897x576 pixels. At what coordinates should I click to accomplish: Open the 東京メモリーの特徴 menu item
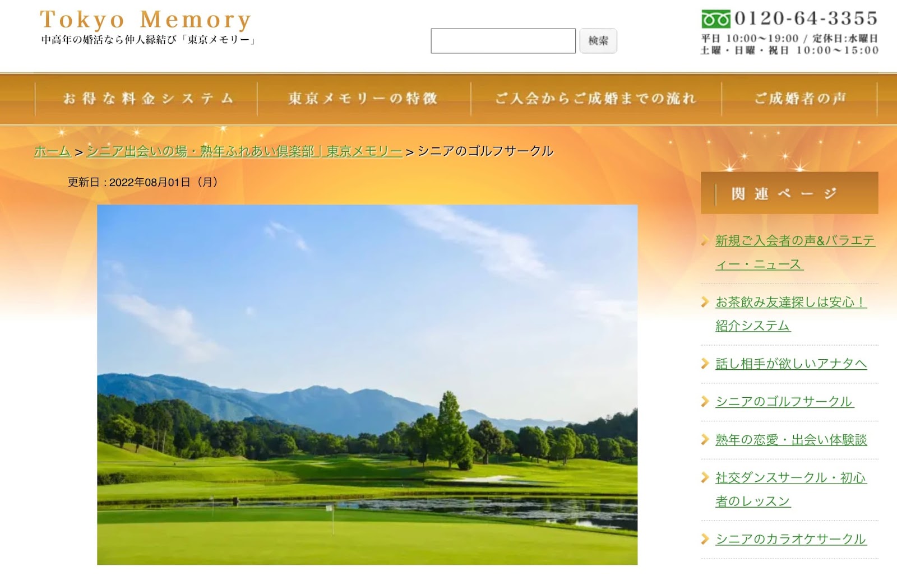(x=363, y=99)
